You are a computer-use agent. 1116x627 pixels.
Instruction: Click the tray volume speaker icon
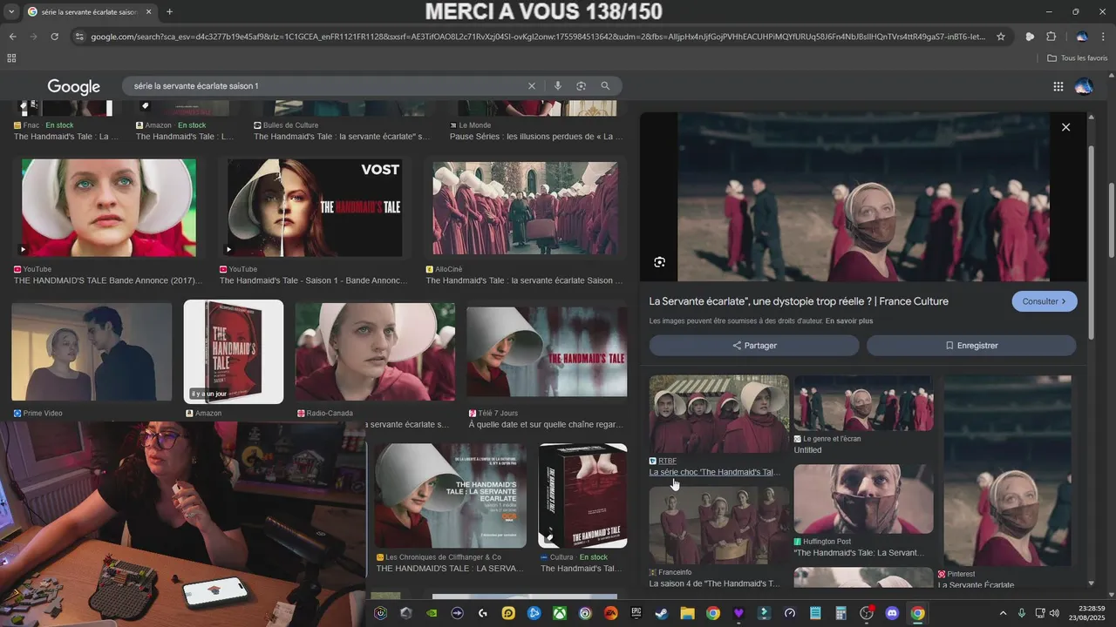[1054, 613]
